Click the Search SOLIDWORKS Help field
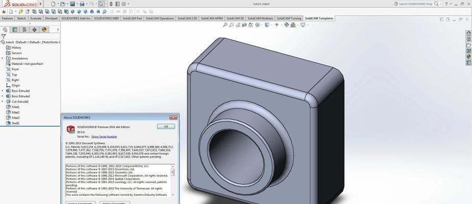Screen dimensions: 472x204 415,4
